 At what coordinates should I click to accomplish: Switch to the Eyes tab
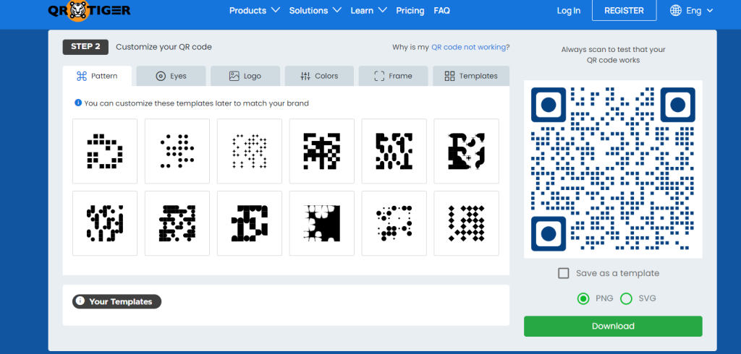[171, 76]
